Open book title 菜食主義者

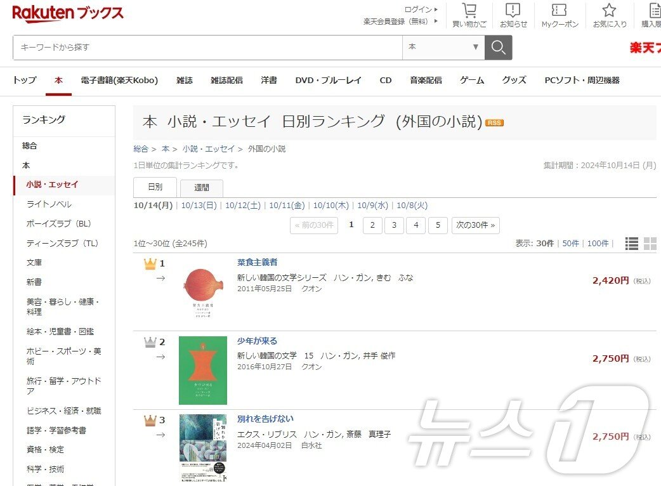pyautogui.click(x=257, y=262)
